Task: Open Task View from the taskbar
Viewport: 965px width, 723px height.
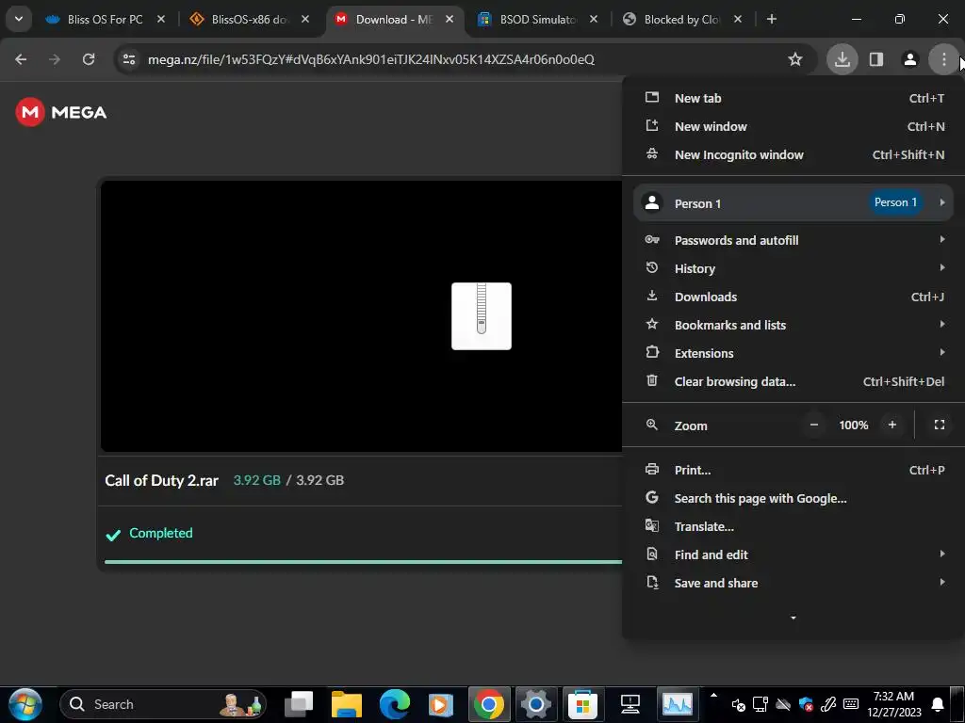Action: coord(300,704)
